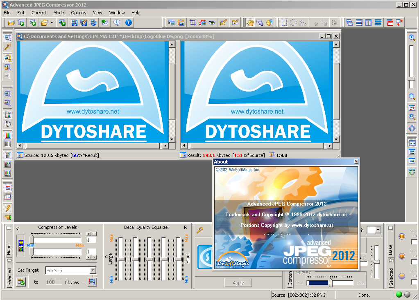Image resolution: width=419 pixels, height=300 pixels.
Task: Click the Resize image red arrows icon
Action: pos(202,22)
